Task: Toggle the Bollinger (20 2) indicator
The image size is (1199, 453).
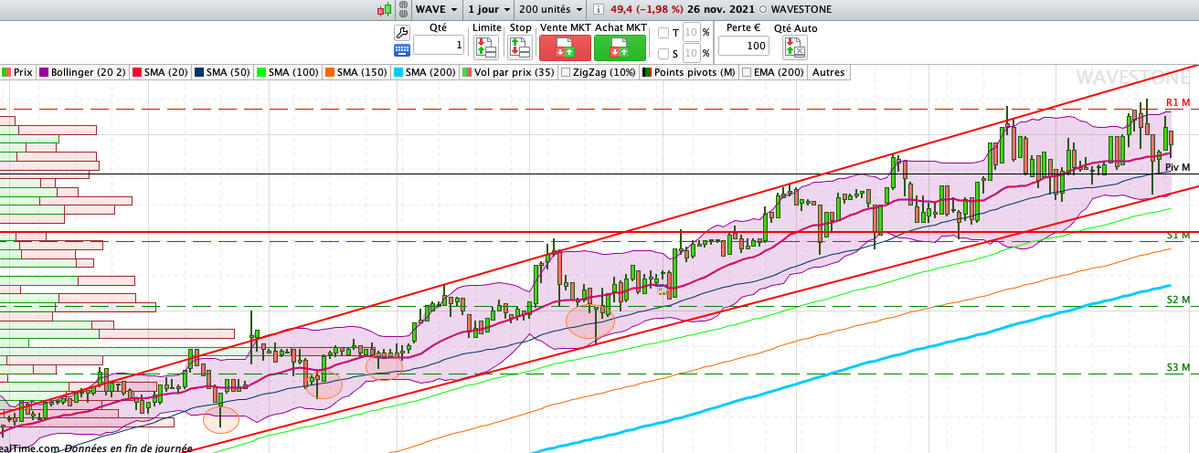Action: (84, 72)
